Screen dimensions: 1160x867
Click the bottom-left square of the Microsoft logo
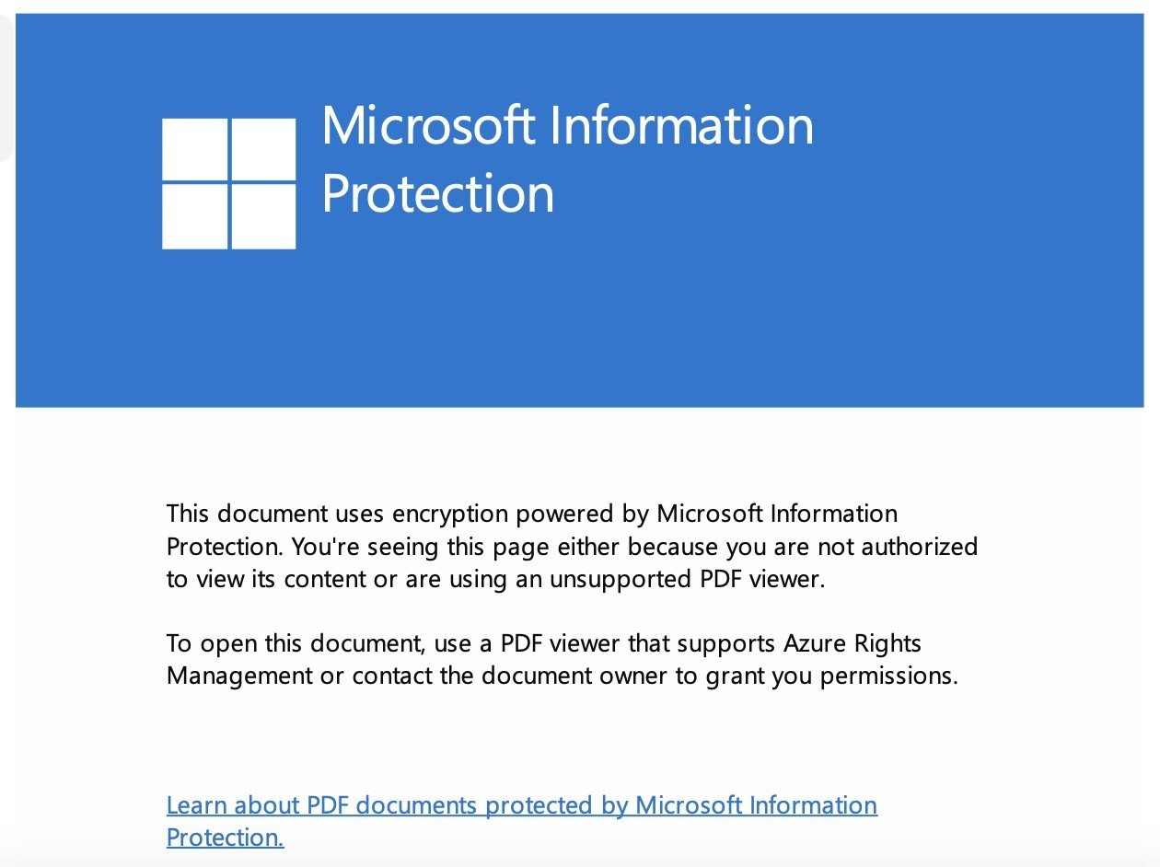click(194, 217)
